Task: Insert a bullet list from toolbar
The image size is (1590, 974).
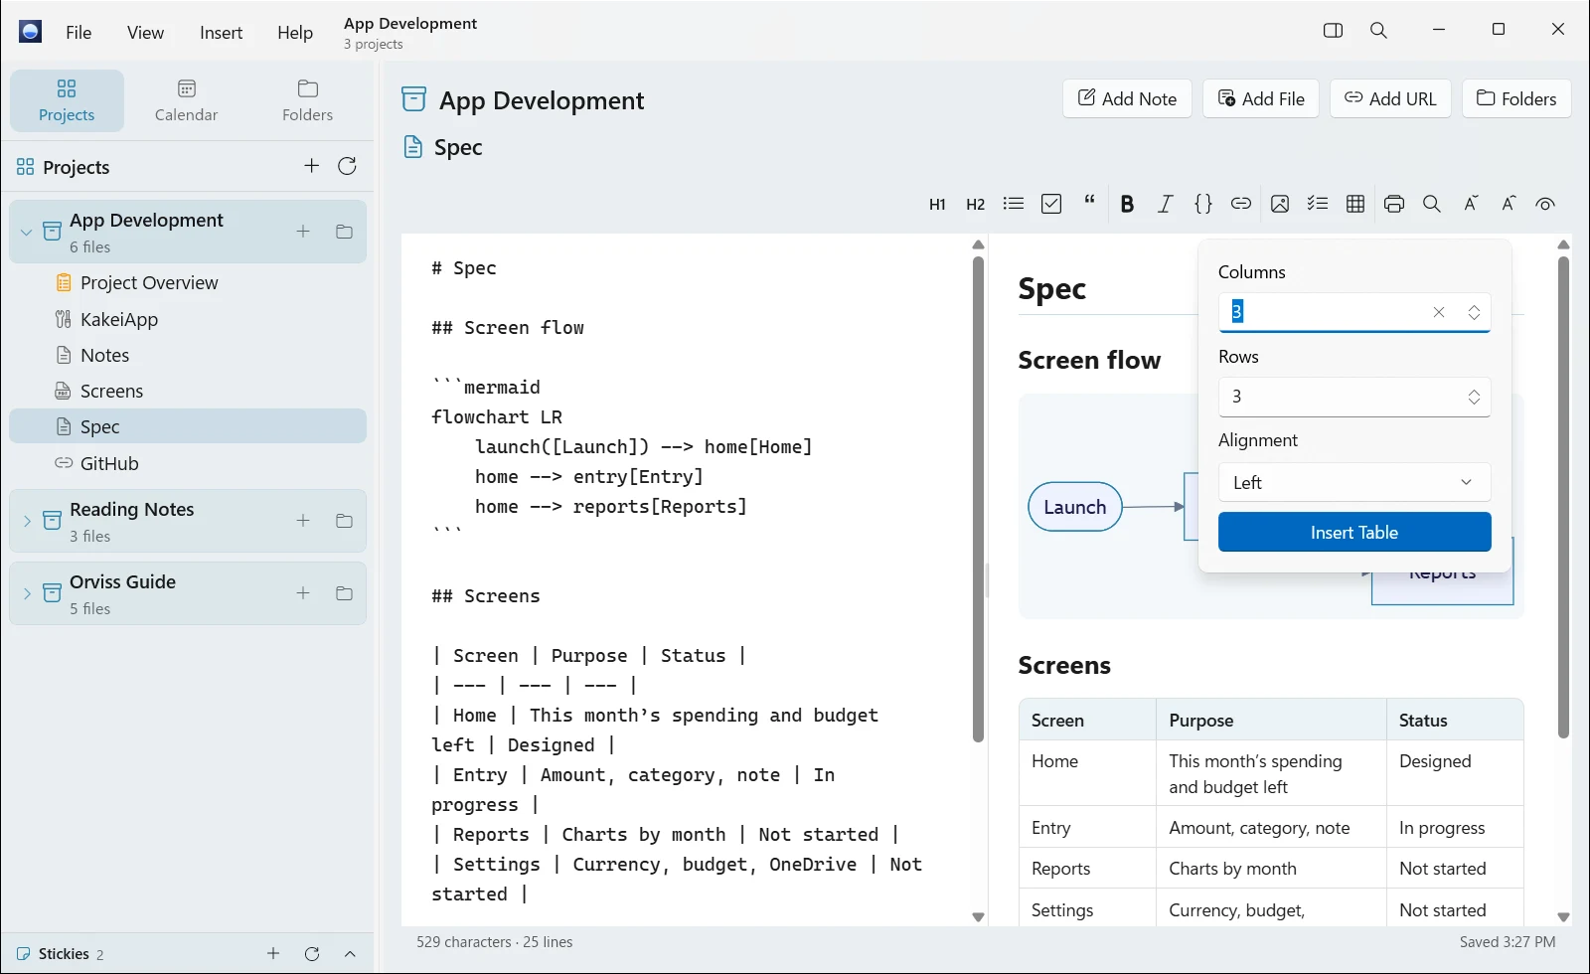Action: [x=1014, y=204]
